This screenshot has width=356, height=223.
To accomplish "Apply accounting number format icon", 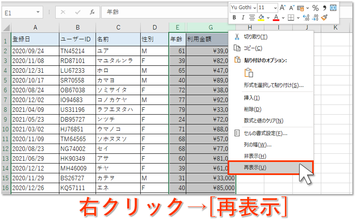I will click(300, 8).
